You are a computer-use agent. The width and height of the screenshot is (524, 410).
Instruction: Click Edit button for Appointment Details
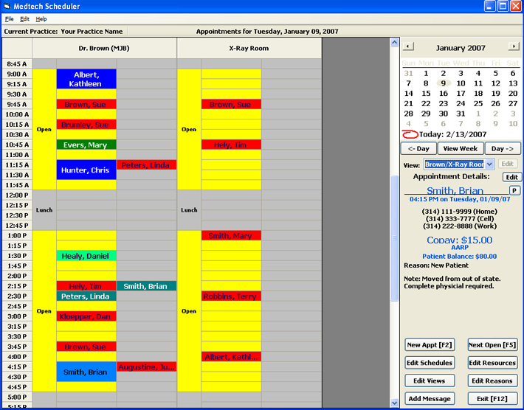[511, 177]
